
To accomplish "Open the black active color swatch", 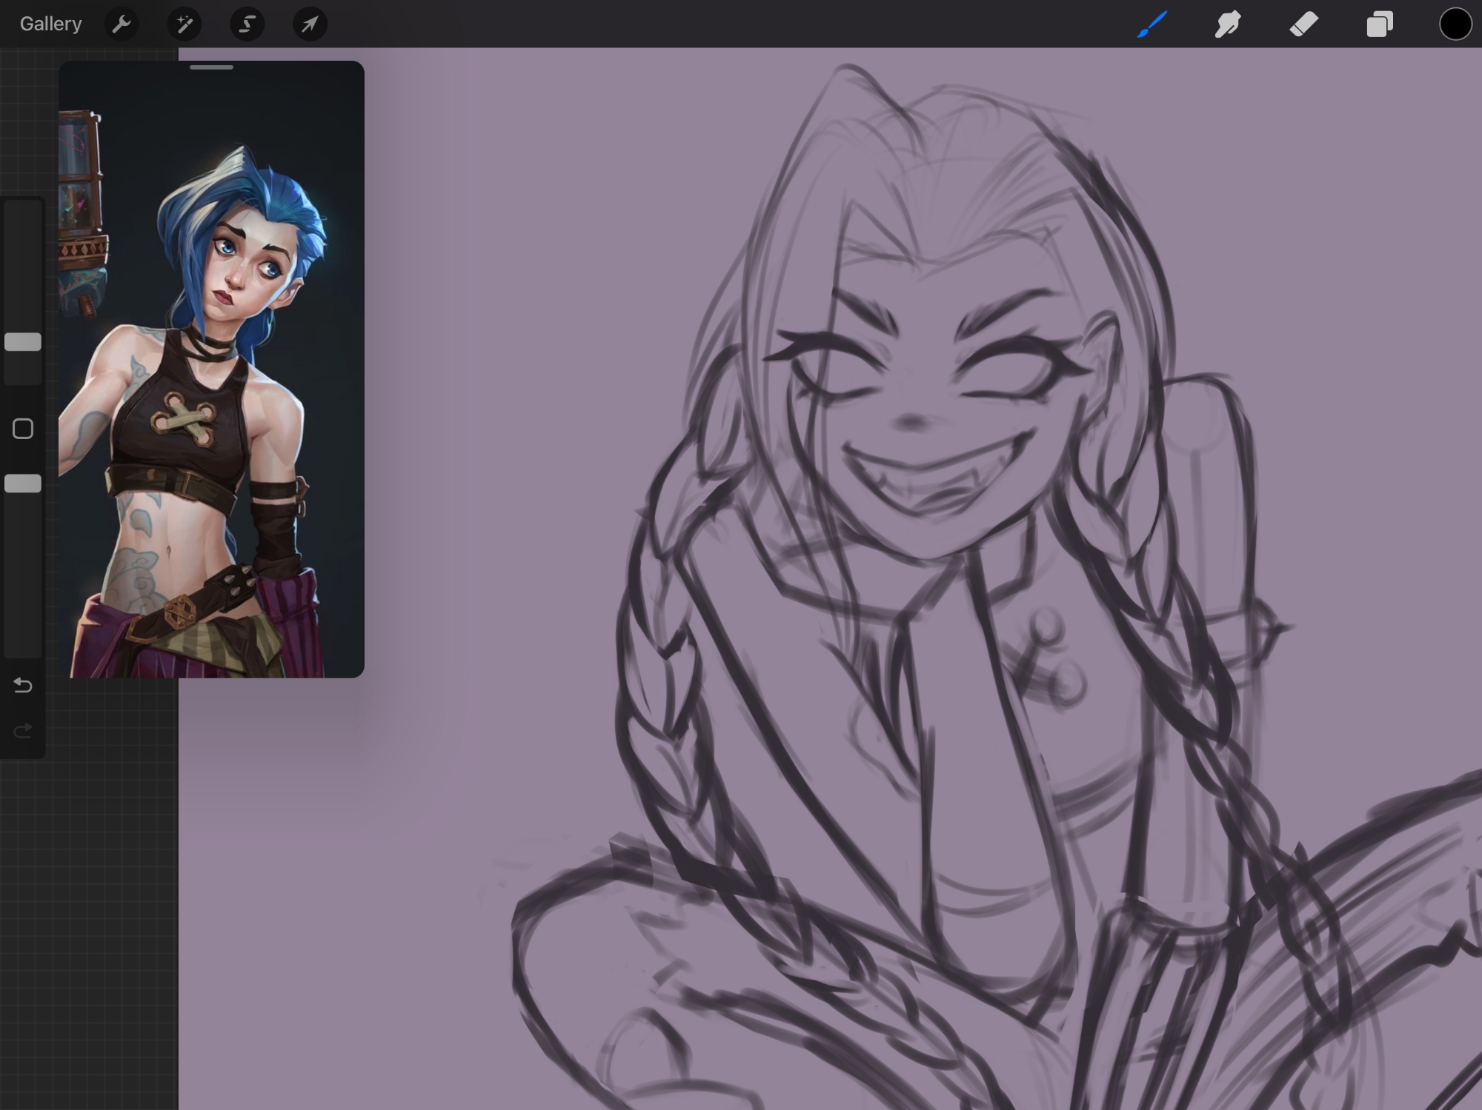I will (x=1455, y=24).
